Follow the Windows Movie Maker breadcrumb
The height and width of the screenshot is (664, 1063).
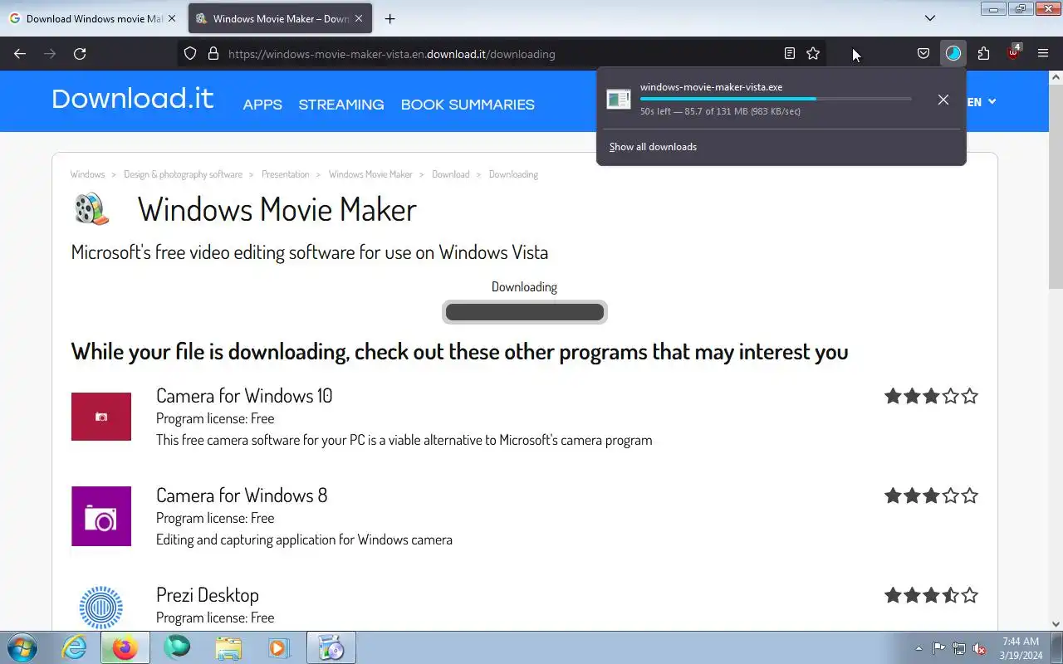click(370, 174)
